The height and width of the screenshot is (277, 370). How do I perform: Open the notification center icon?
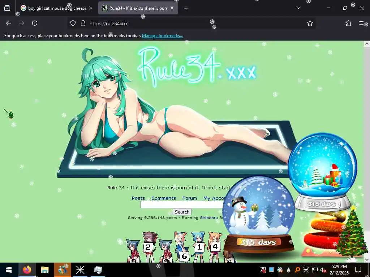pos(358,270)
